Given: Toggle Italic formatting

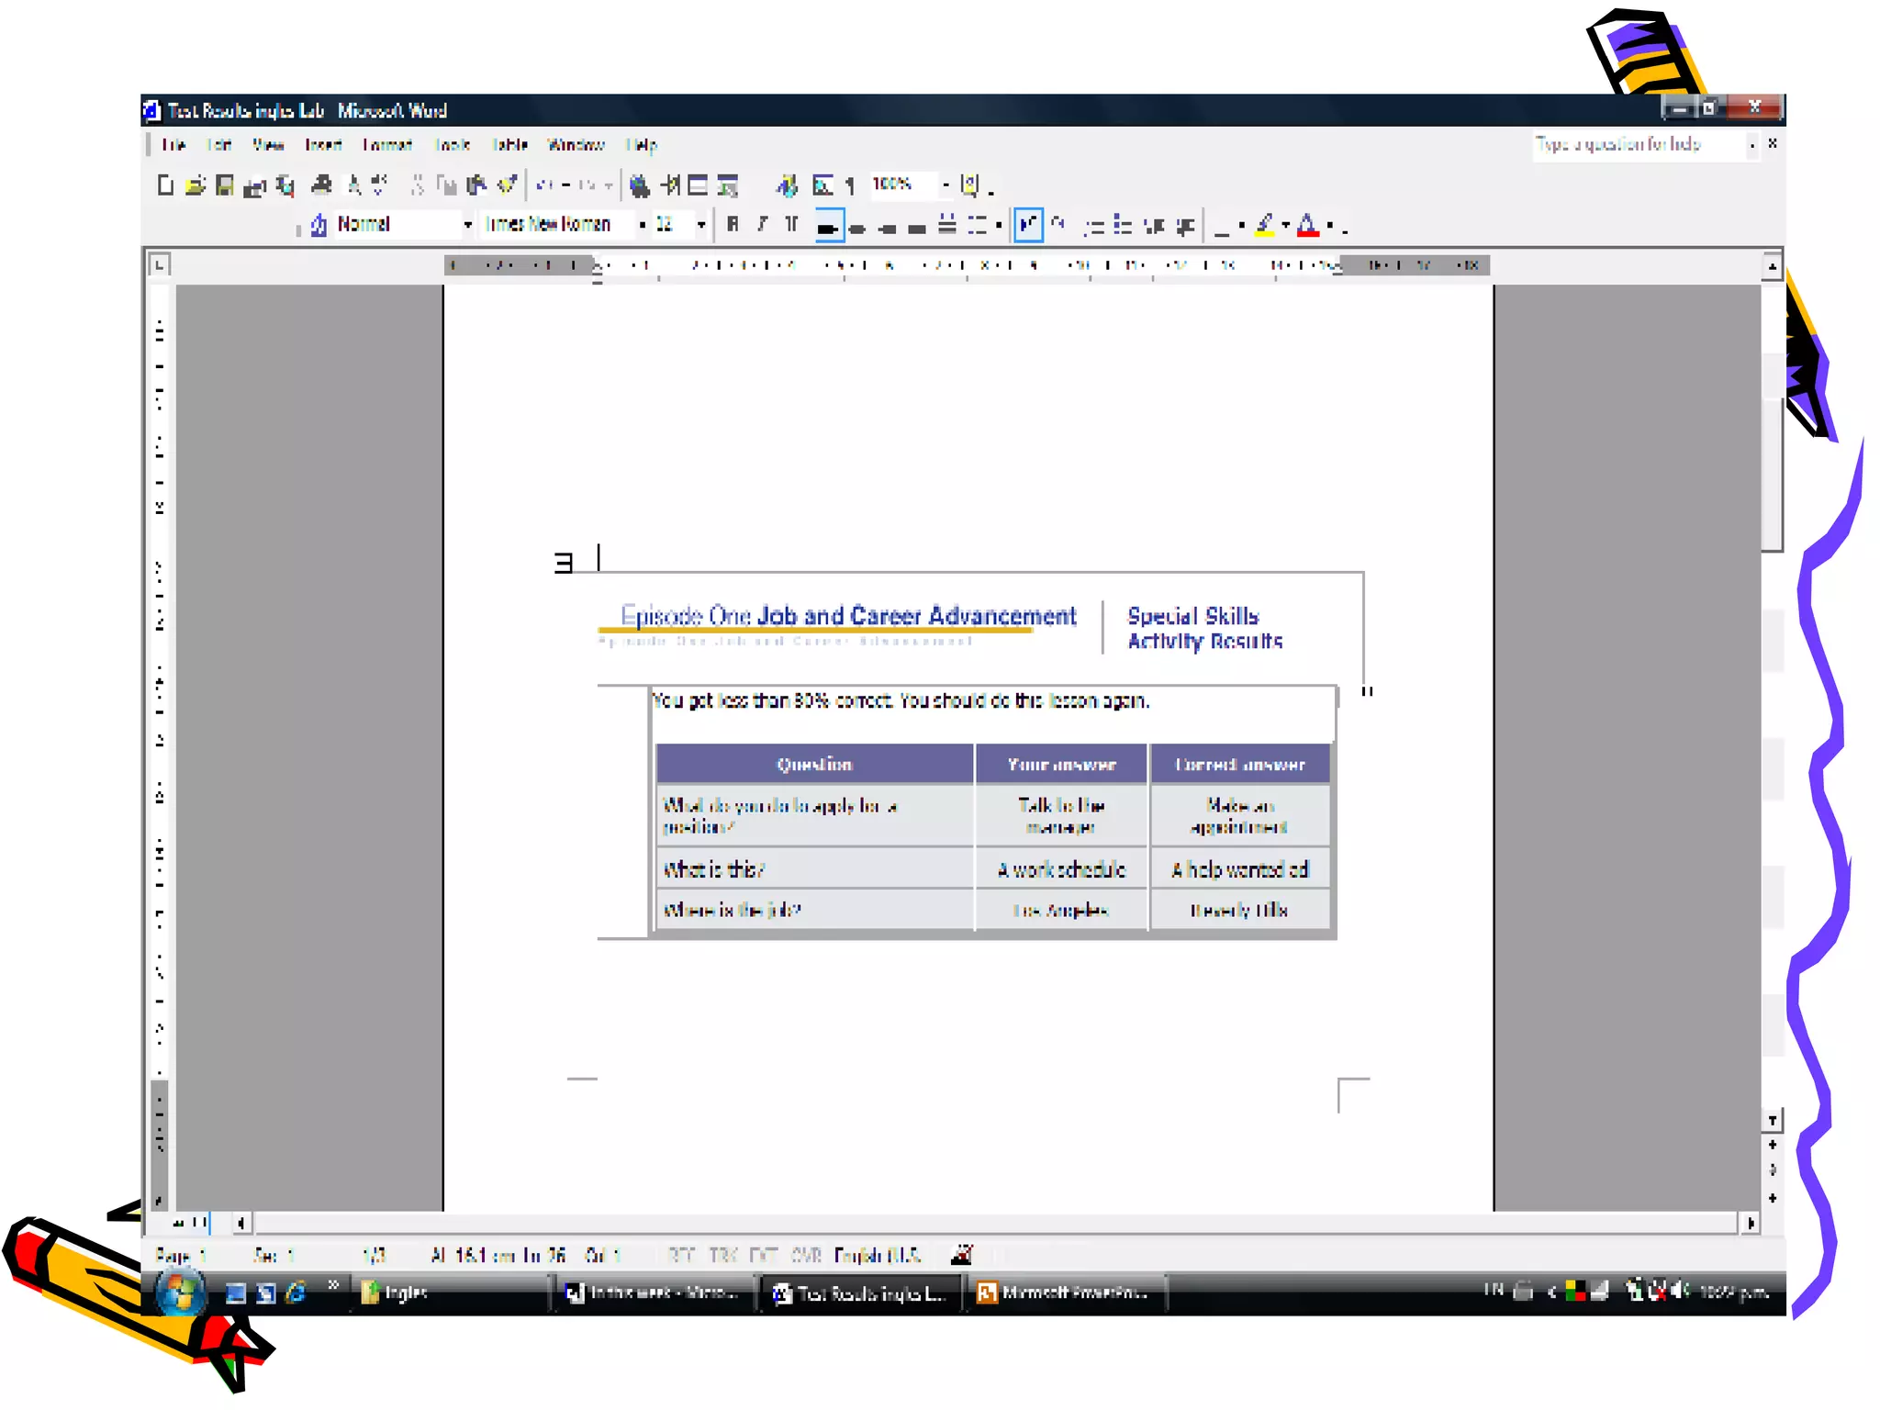Looking at the screenshot, I should point(762,225).
